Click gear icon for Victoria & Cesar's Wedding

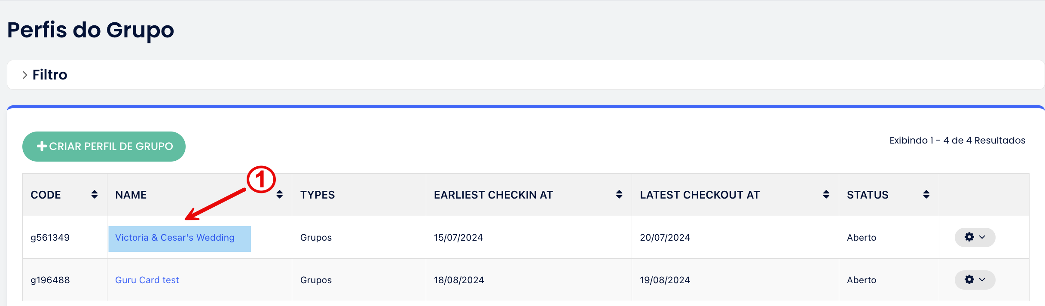pyautogui.click(x=969, y=237)
